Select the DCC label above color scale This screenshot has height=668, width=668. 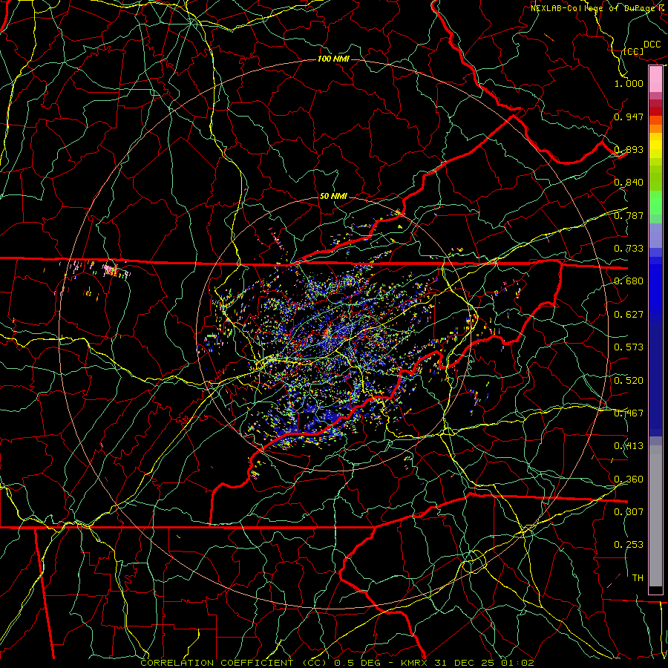click(652, 45)
